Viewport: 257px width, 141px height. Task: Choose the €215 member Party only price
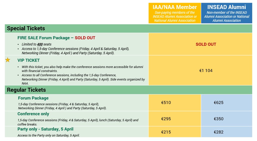pos(166,132)
